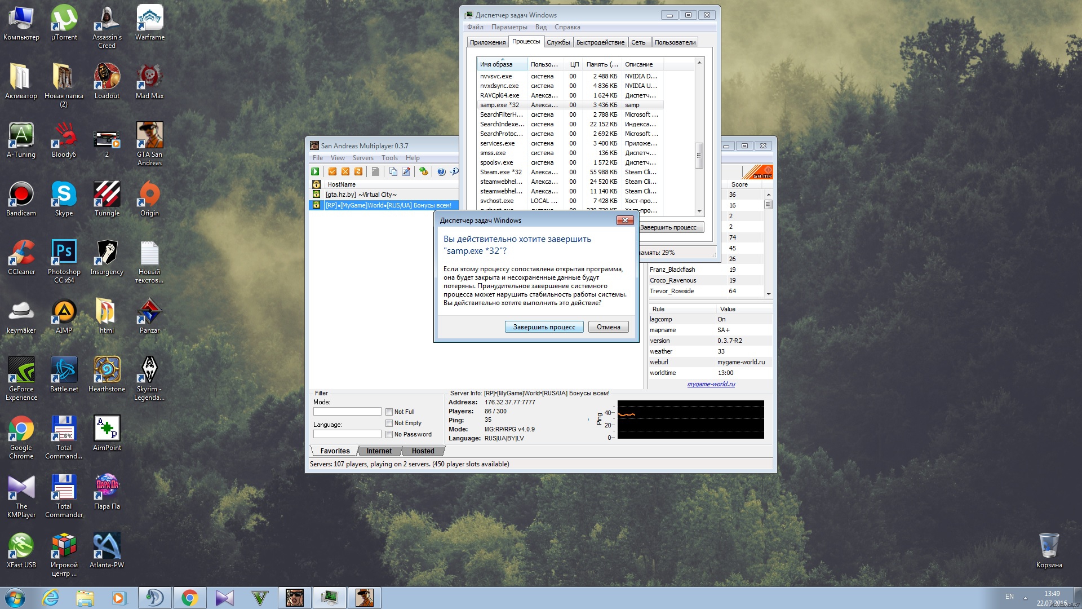Viewport: 1082px width, 609px height.
Task: Confirm with Завершить процесс in the dialog
Action: coord(544,327)
